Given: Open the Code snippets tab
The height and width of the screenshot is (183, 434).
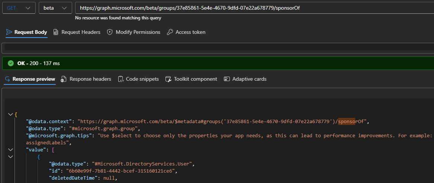Looking at the screenshot, I should click(138, 79).
